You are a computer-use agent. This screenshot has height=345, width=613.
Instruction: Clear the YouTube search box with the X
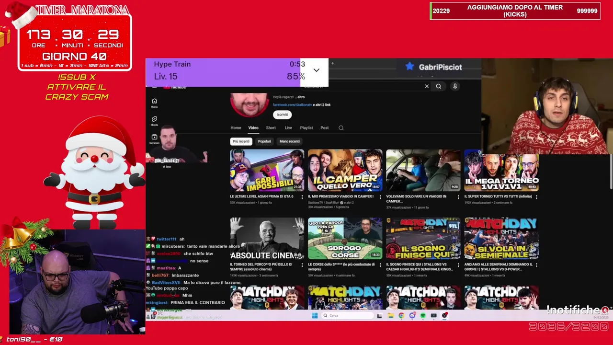point(427,86)
